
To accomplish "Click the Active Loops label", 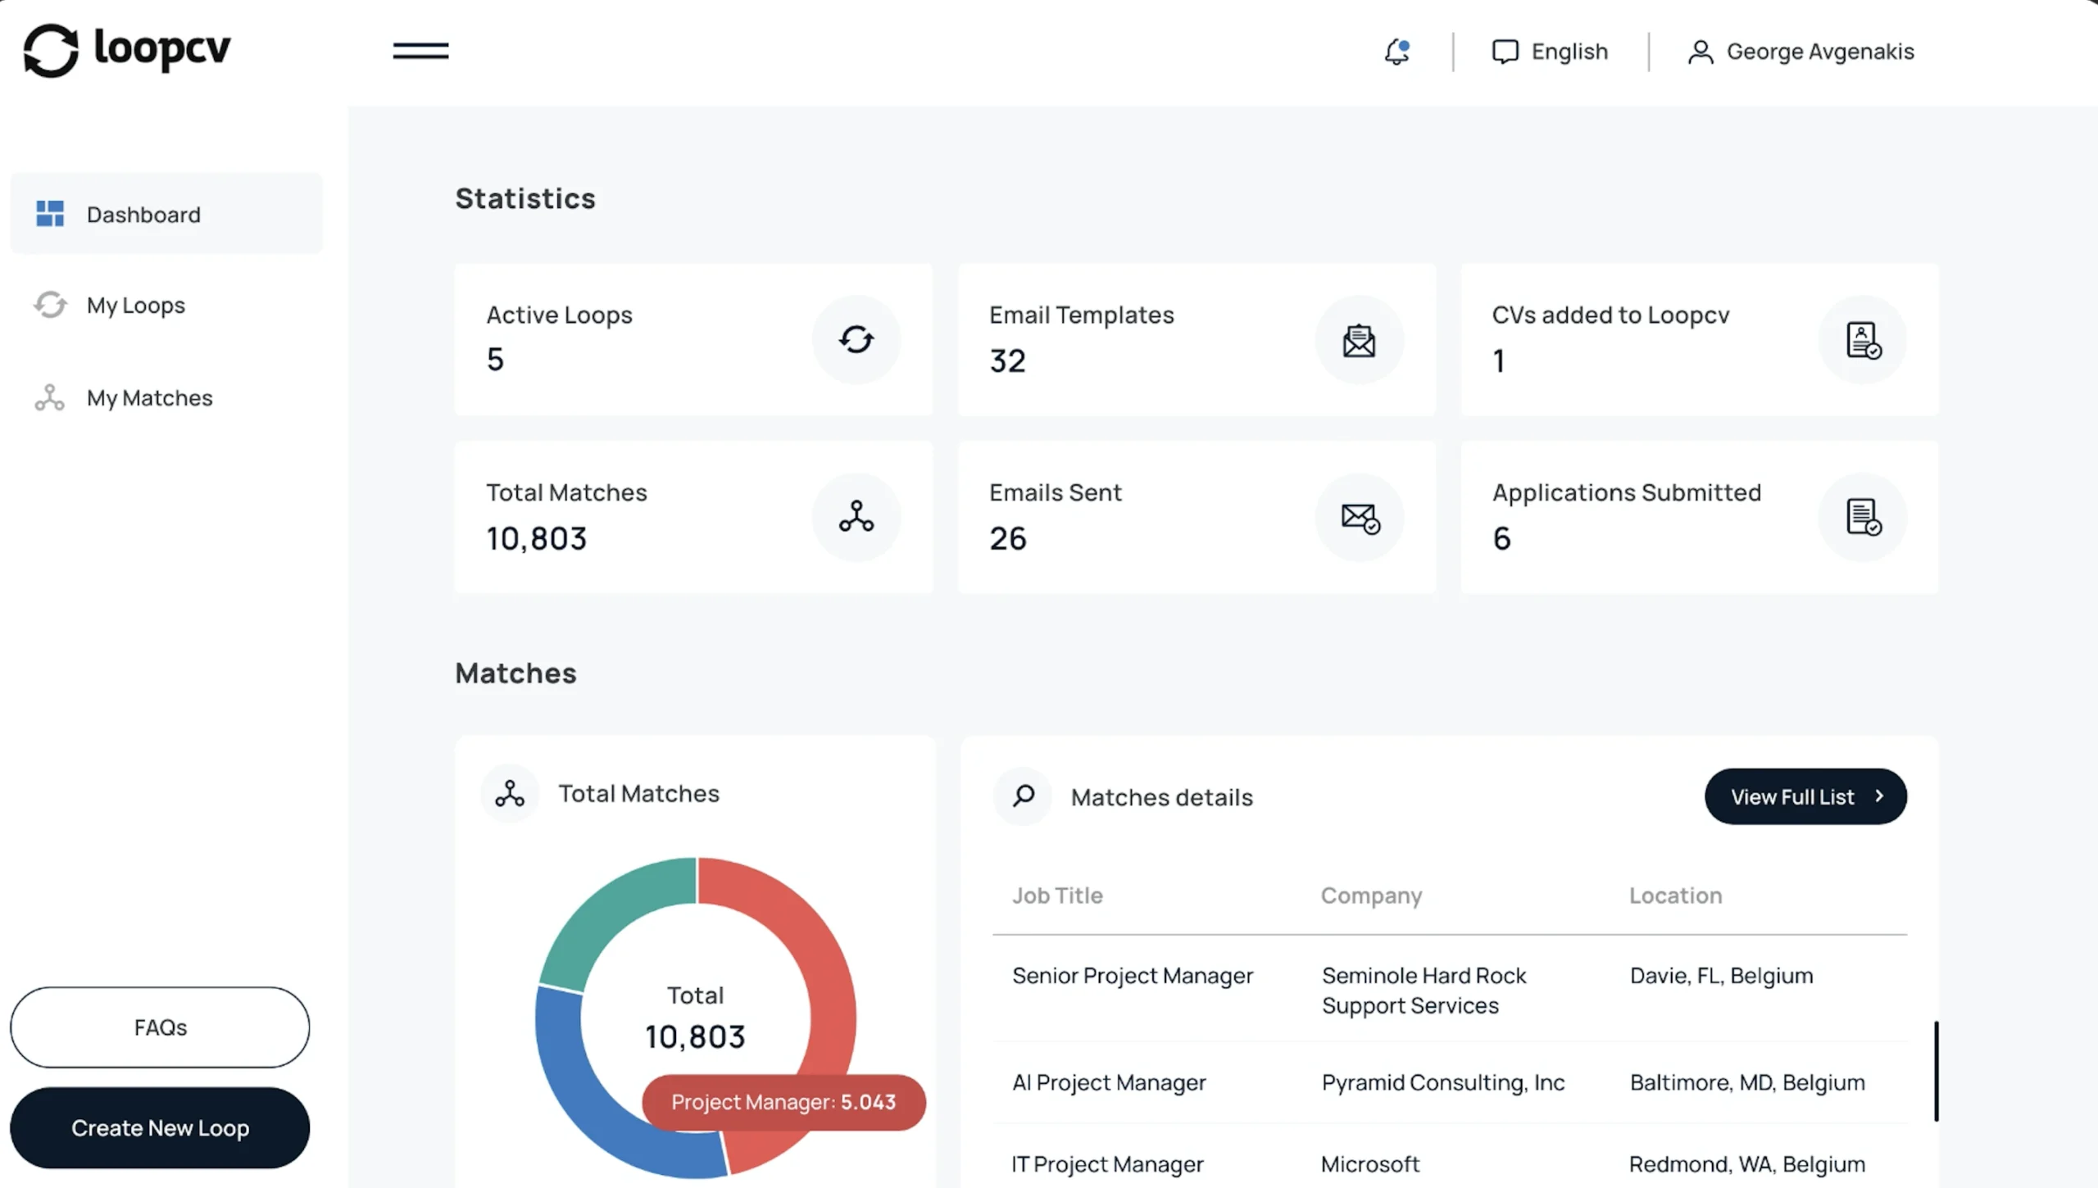I will 560,315.
